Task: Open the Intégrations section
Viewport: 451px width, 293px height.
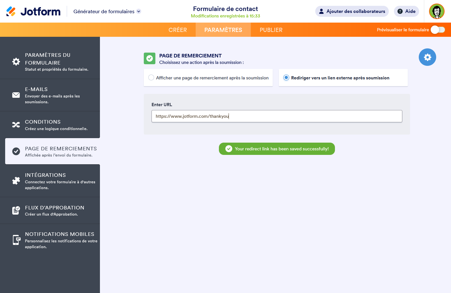Action: click(50, 181)
